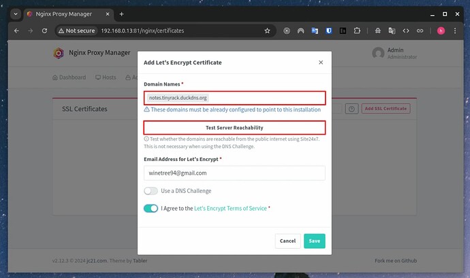Open the browser tab search dropdown
This screenshot has height=278, width=470.
[x=16, y=14]
